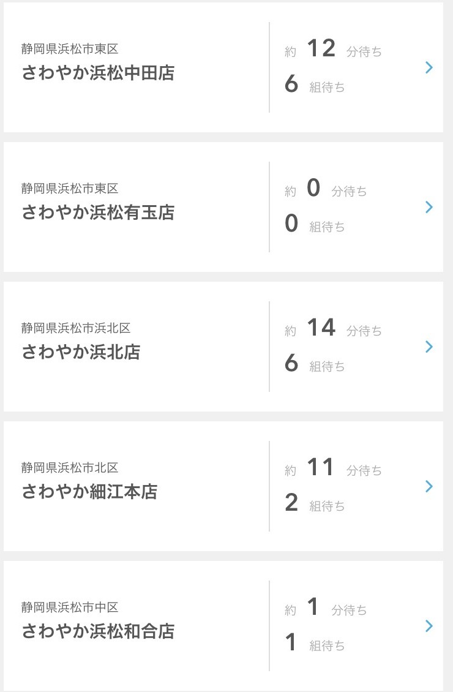453x692 pixels.
Task: Click the chevron arrow for さわやか細江本店
Action: [x=429, y=486]
